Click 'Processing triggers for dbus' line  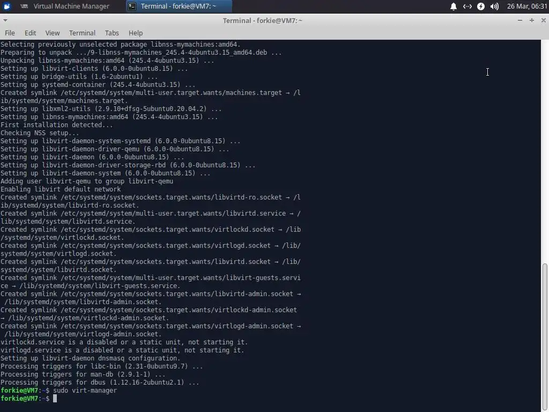coord(100,382)
